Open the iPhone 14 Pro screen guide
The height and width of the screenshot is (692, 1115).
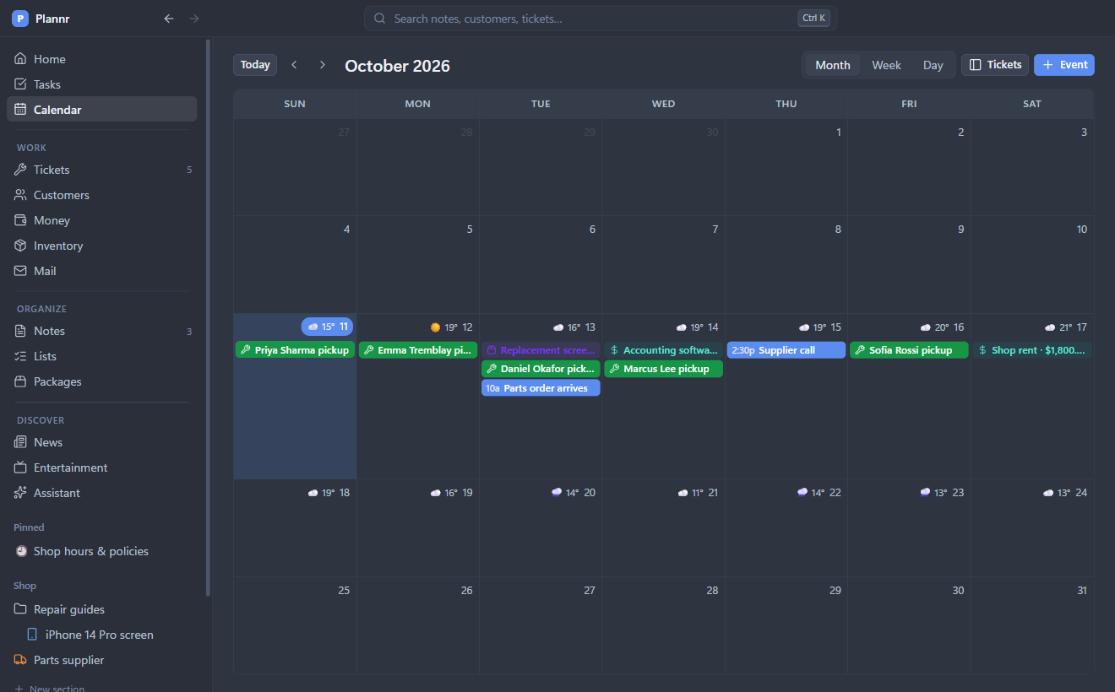(x=102, y=635)
